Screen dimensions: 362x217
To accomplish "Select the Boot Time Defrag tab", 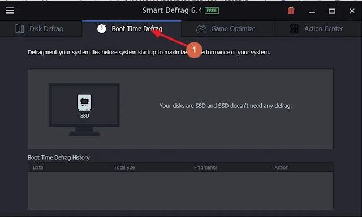I will [132, 29].
